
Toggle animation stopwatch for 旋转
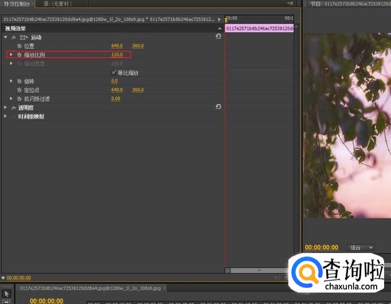point(19,81)
